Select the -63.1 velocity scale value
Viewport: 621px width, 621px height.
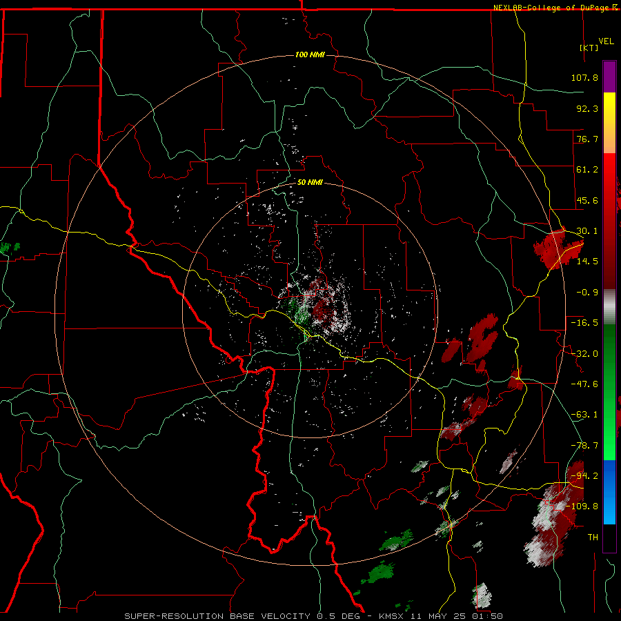coord(584,415)
